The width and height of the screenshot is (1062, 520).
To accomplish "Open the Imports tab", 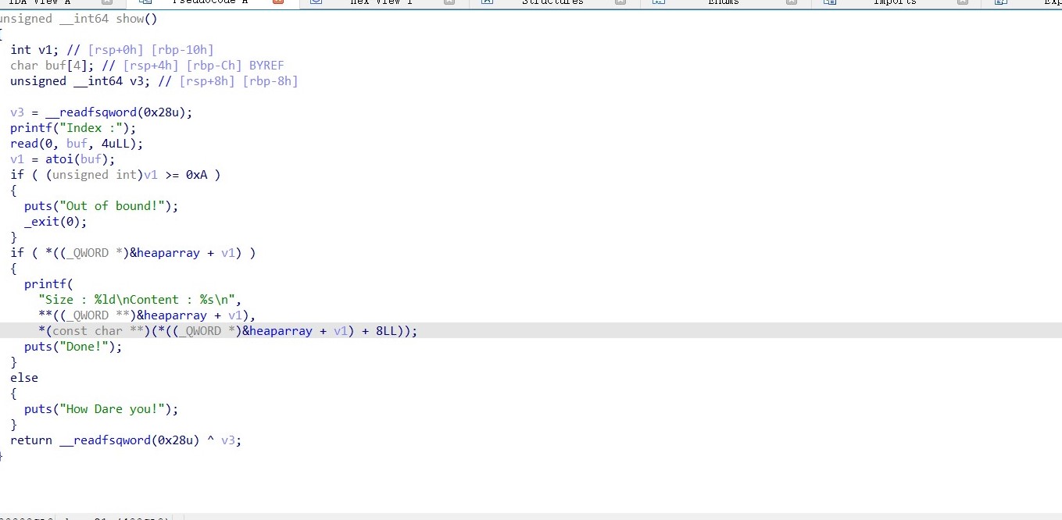I will (x=895, y=2).
